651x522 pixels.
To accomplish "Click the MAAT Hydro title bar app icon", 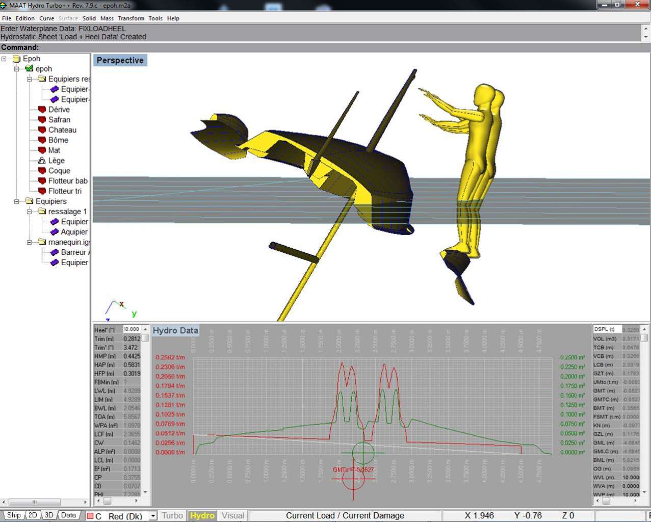I will coord(4,5).
